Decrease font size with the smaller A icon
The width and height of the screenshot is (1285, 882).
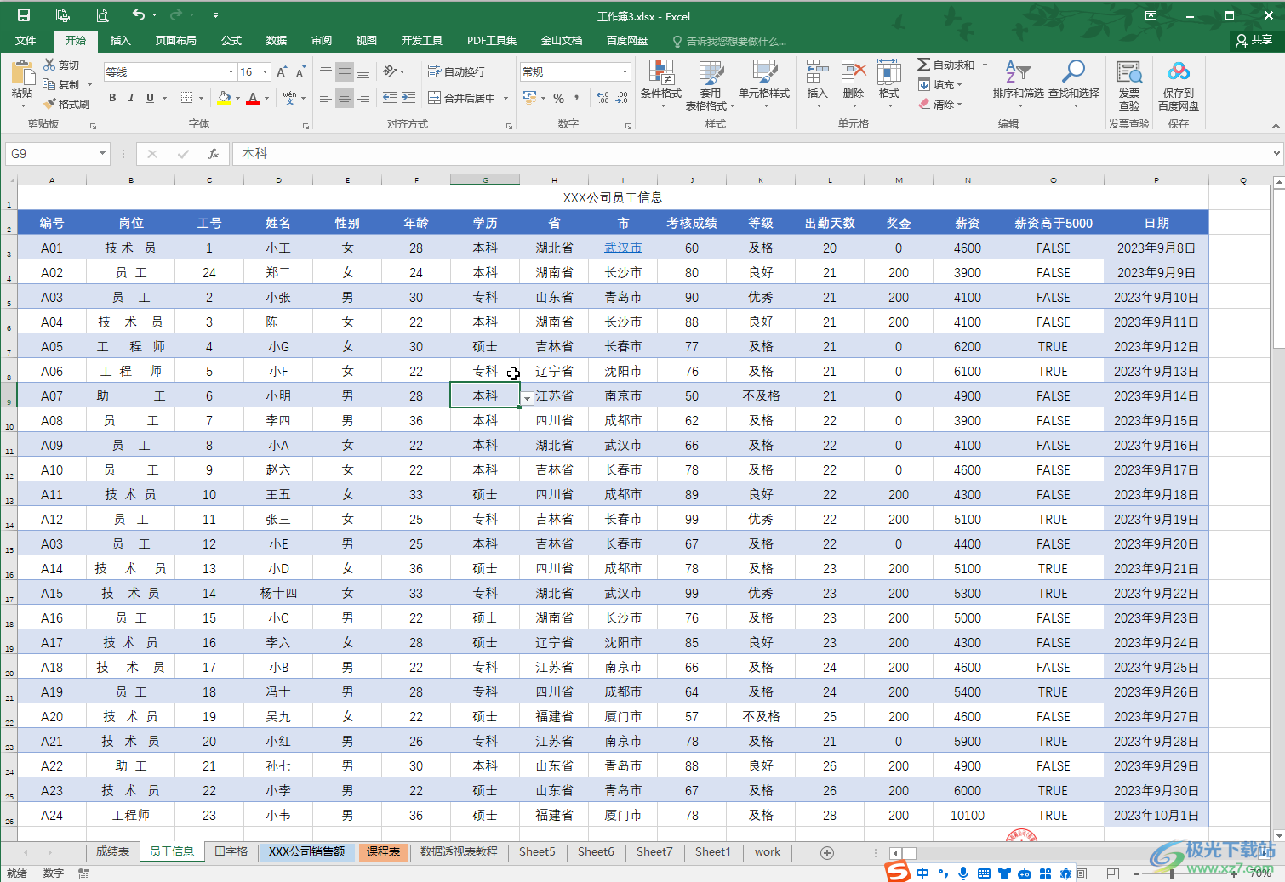300,72
